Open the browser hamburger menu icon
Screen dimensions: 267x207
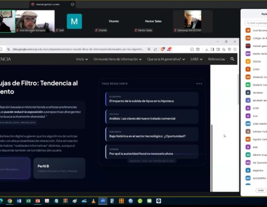(x=235, y=50)
